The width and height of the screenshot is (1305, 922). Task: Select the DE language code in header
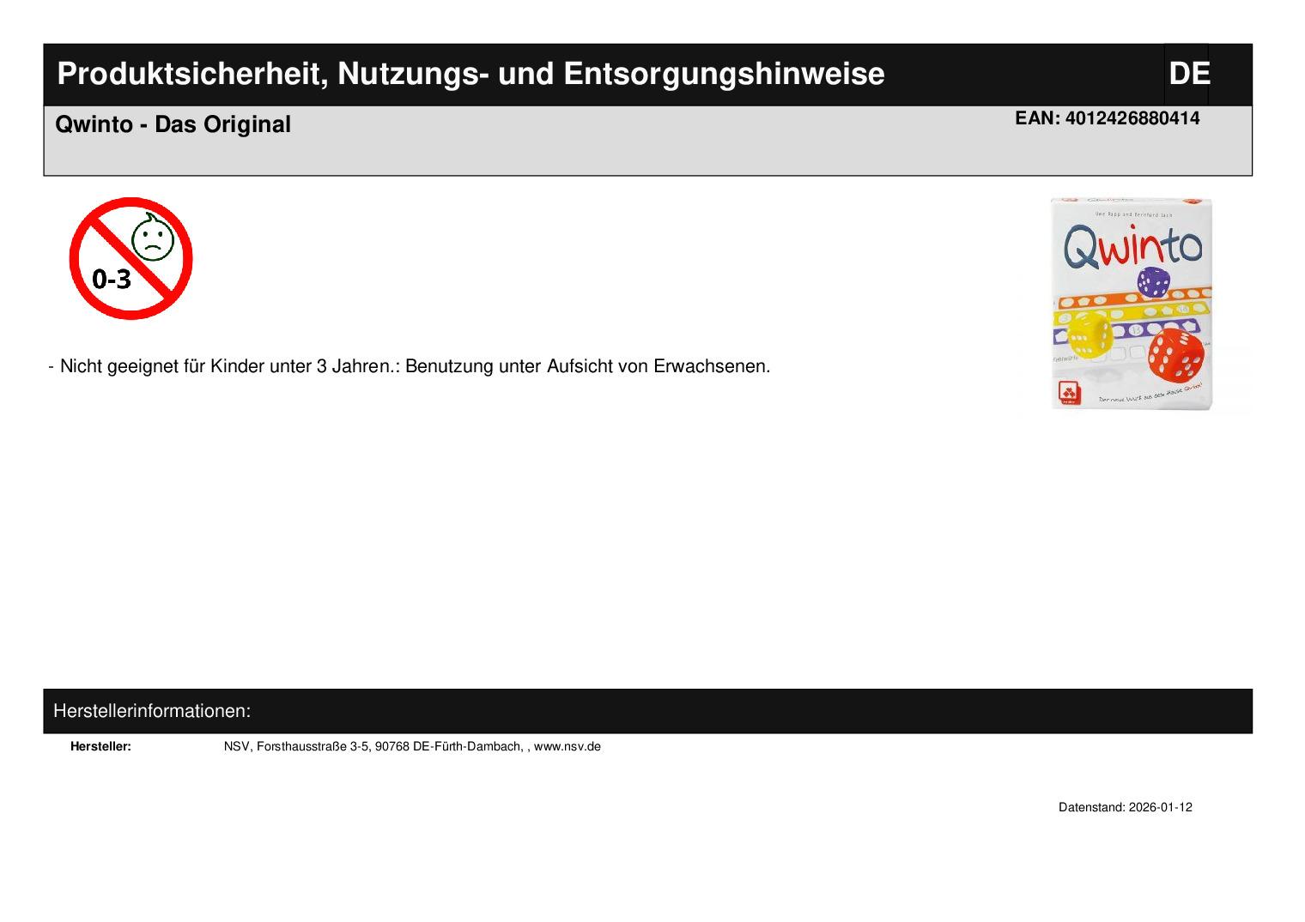[1188, 74]
